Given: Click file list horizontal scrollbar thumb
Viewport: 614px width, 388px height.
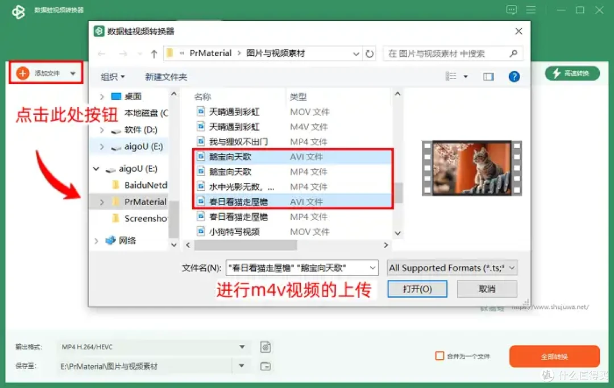Looking at the screenshot, I should 246,245.
